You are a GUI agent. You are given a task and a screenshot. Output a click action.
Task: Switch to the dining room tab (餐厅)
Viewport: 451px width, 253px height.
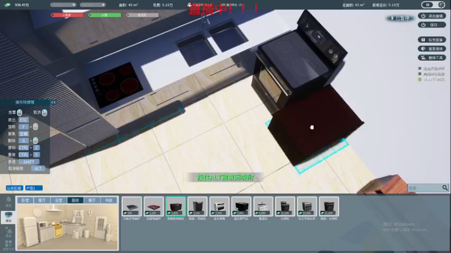tap(92, 200)
